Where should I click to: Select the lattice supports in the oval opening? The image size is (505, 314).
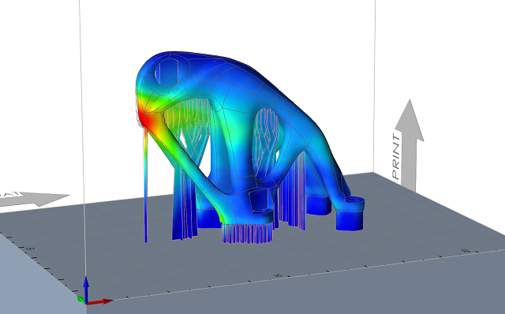266,139
